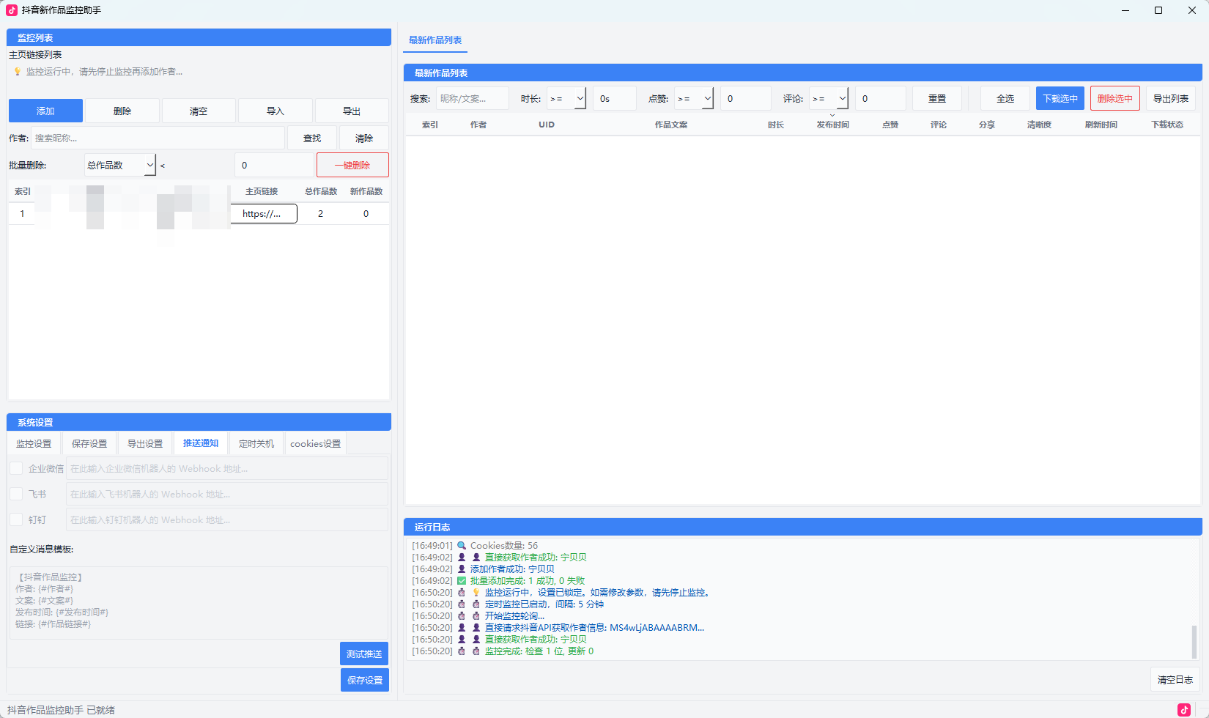
Task: Click the run log vertical scrollbar
Action: pyautogui.click(x=1194, y=642)
